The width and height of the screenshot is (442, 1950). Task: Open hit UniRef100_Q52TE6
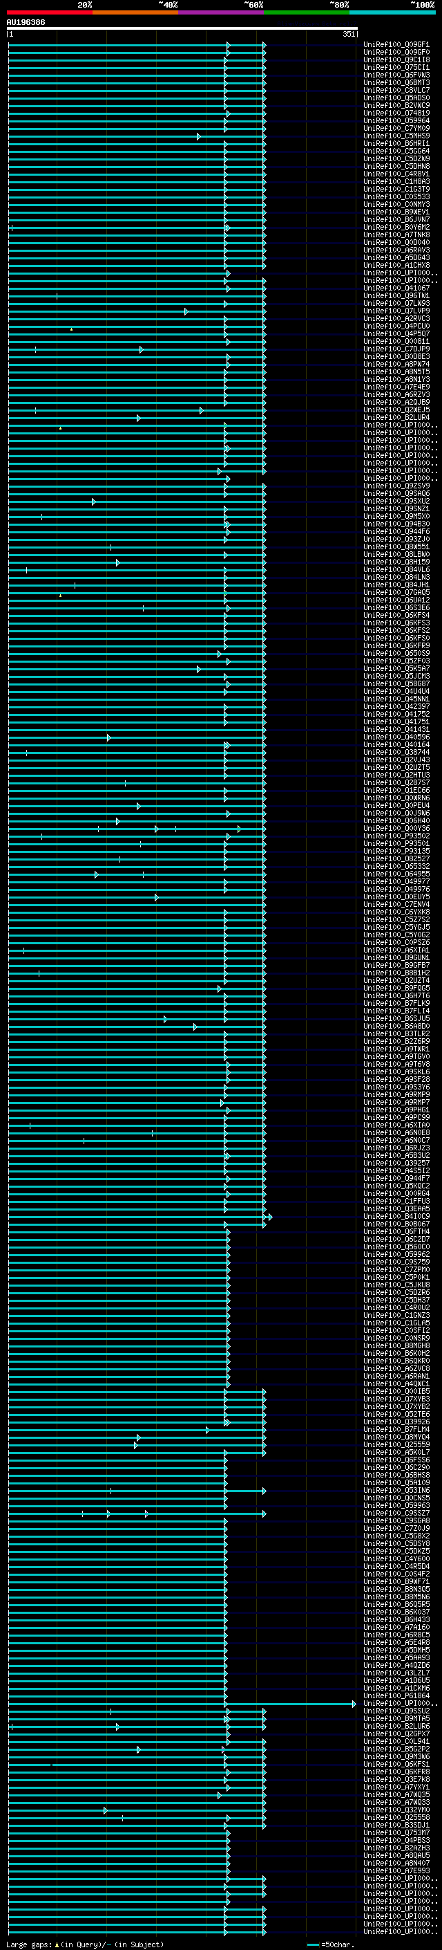coord(396,1414)
